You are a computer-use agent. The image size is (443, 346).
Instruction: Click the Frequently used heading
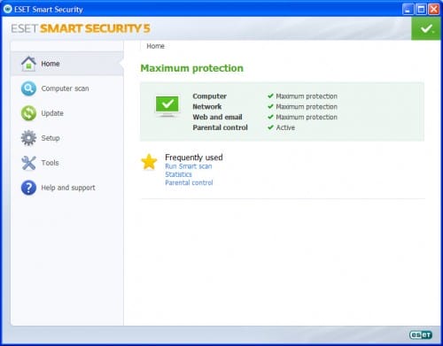point(194,158)
